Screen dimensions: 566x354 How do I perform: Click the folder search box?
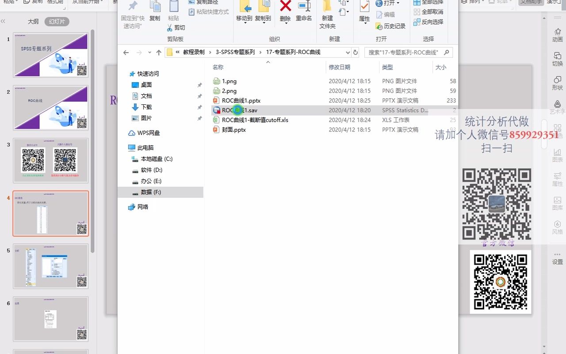tap(409, 52)
